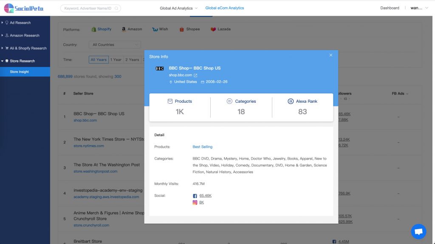Close the Store Info dialog
Viewport: 435px width, 244px height.
pos(330,55)
